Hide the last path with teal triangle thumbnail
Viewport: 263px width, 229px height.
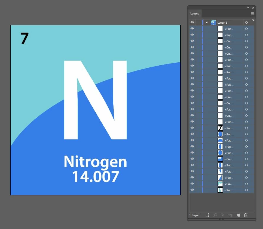[x=192, y=190]
